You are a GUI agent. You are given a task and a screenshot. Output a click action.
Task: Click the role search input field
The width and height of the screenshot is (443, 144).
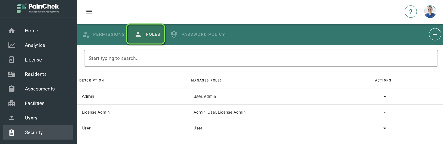(261, 58)
